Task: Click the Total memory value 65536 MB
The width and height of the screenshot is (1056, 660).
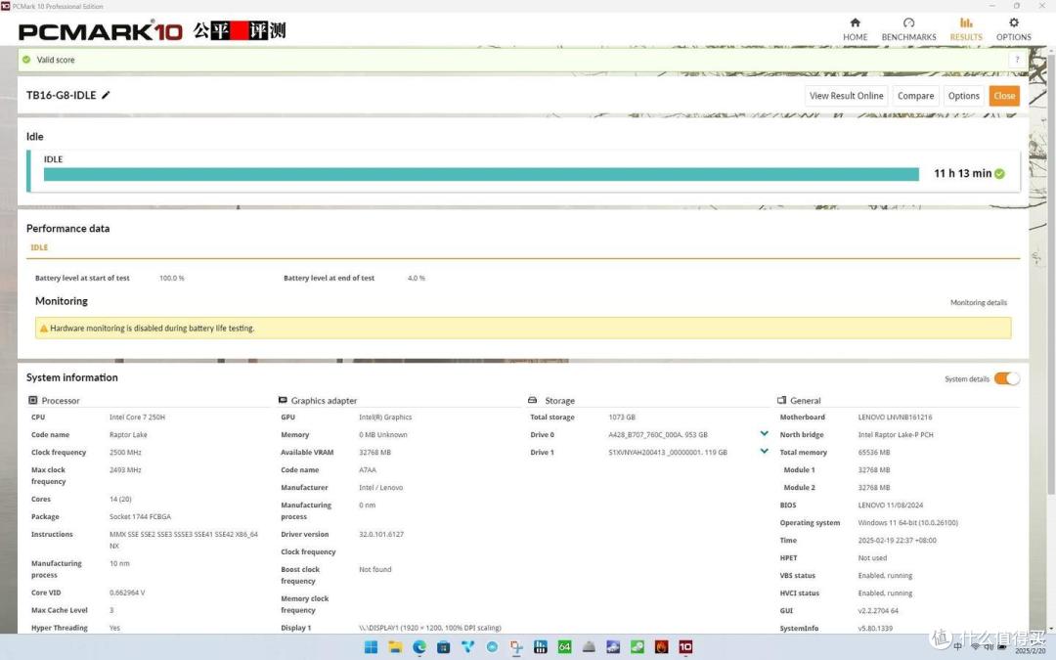Action: tap(873, 452)
